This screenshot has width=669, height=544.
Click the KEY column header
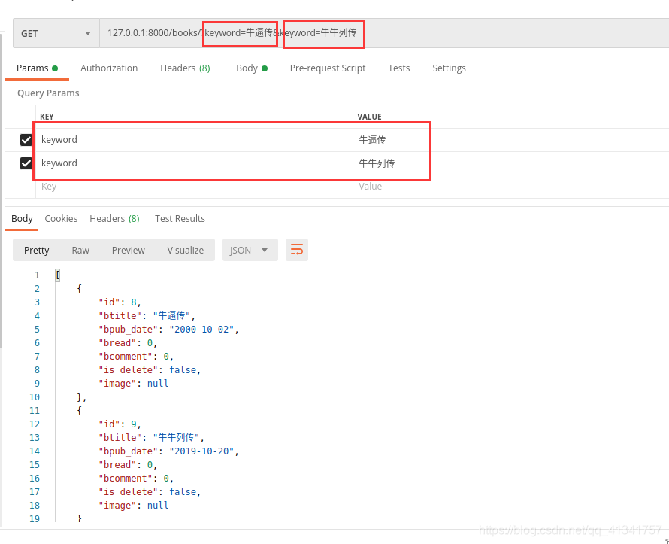[x=47, y=117]
